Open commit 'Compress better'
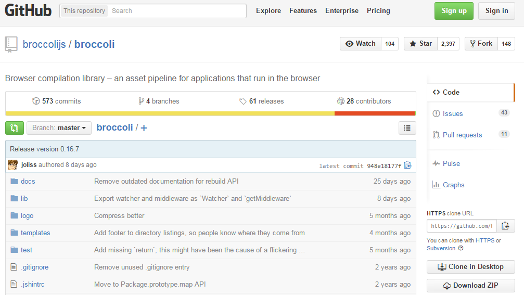This screenshot has width=524, height=295. (x=119, y=215)
